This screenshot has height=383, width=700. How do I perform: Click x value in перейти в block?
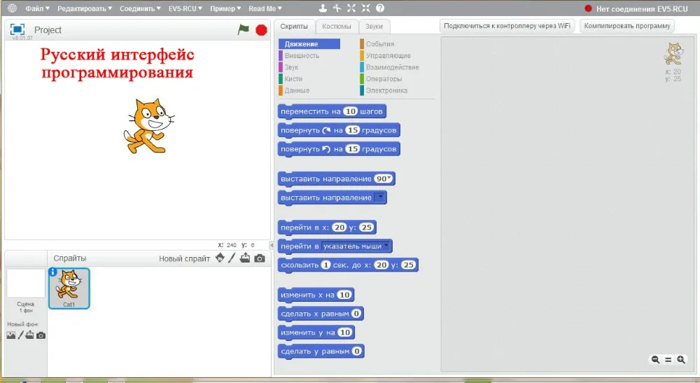tap(339, 228)
